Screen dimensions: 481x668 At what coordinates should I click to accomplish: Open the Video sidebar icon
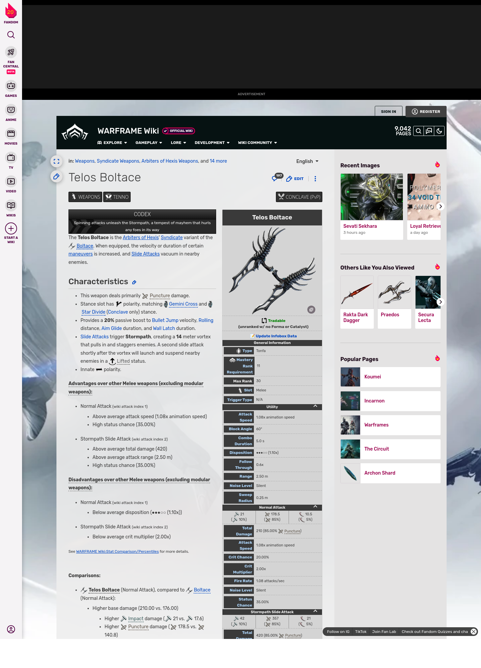tap(11, 181)
